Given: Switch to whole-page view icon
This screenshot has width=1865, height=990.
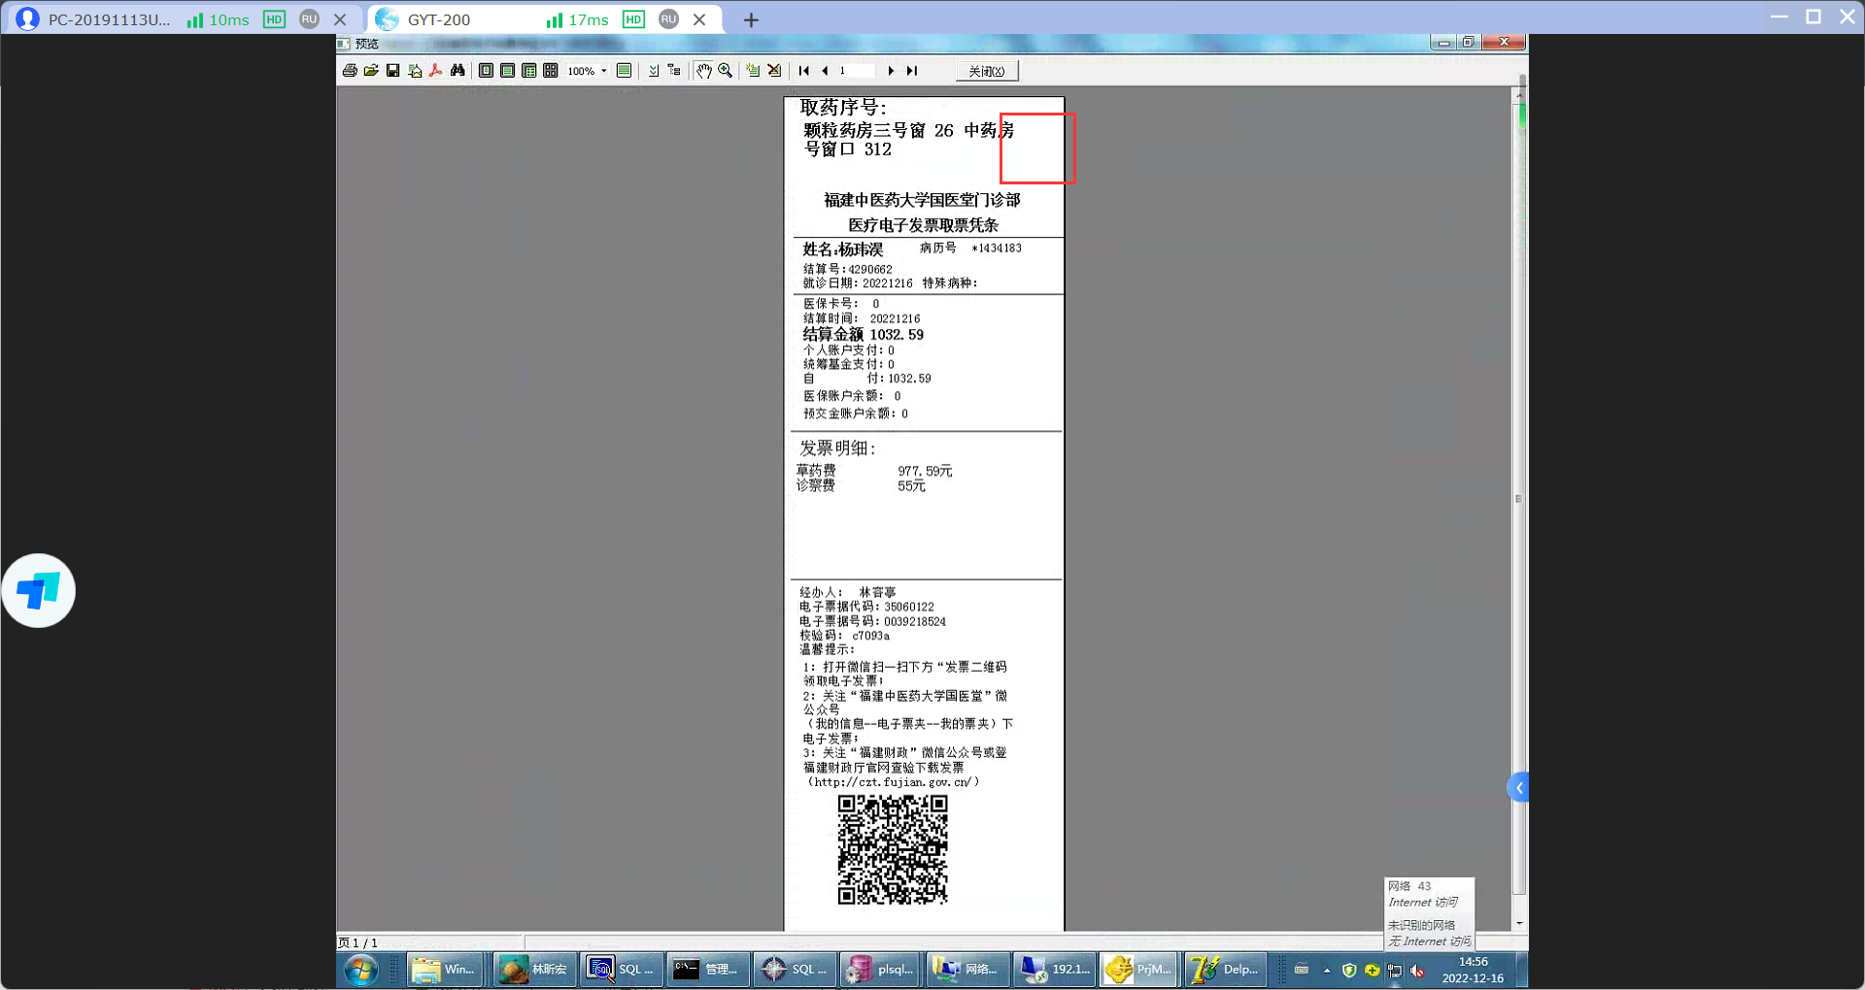Looking at the screenshot, I should coord(486,71).
